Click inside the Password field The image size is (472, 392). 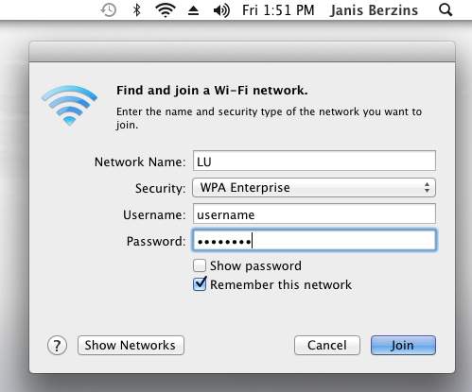[314, 241]
